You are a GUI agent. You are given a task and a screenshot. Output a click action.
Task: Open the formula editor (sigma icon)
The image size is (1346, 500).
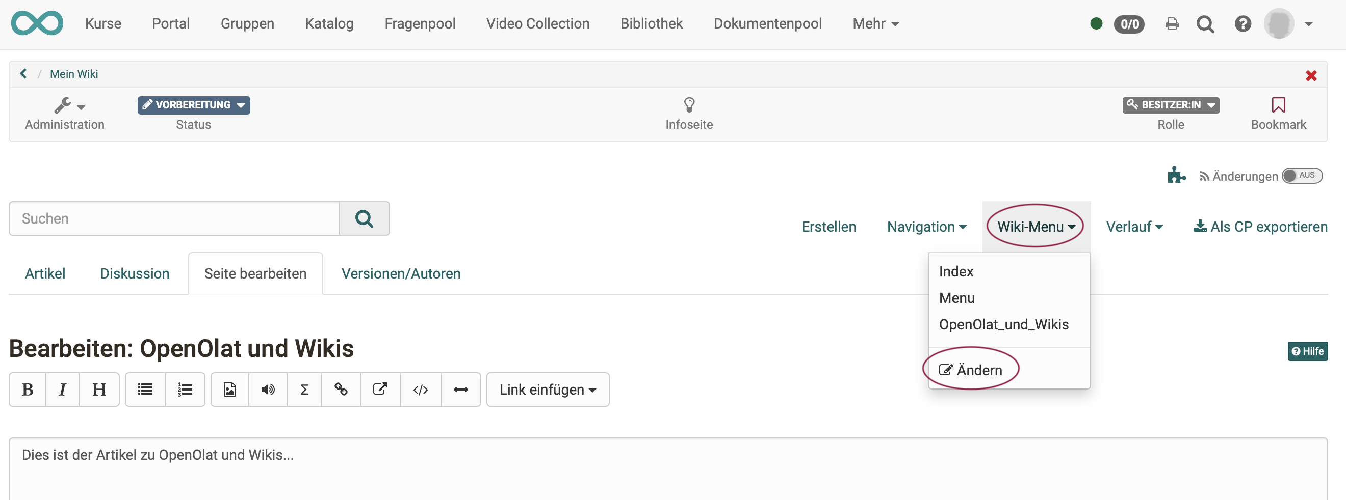click(304, 390)
